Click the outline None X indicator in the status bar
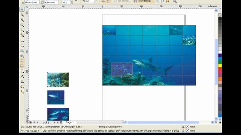This screenshot has height=135, width=241. (x=187, y=131)
